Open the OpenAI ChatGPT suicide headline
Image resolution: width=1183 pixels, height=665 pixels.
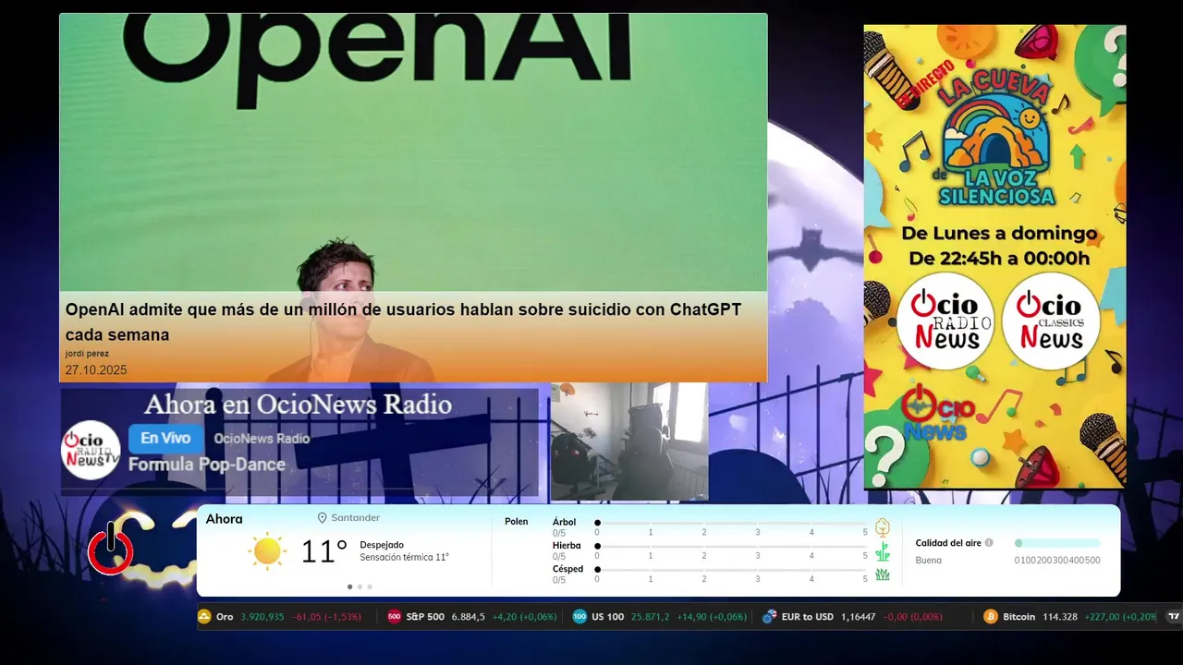tap(403, 321)
